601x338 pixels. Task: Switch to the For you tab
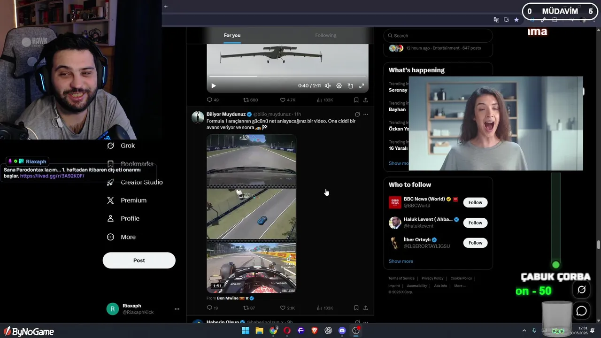coord(232,35)
